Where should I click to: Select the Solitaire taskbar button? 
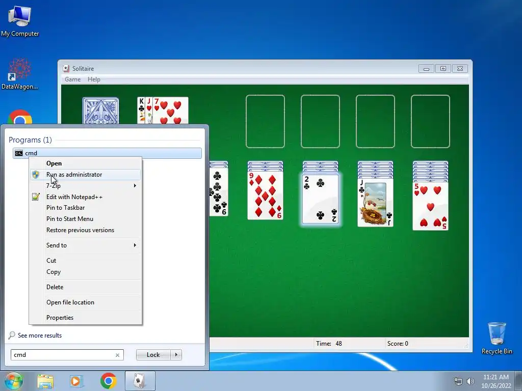pos(140,381)
